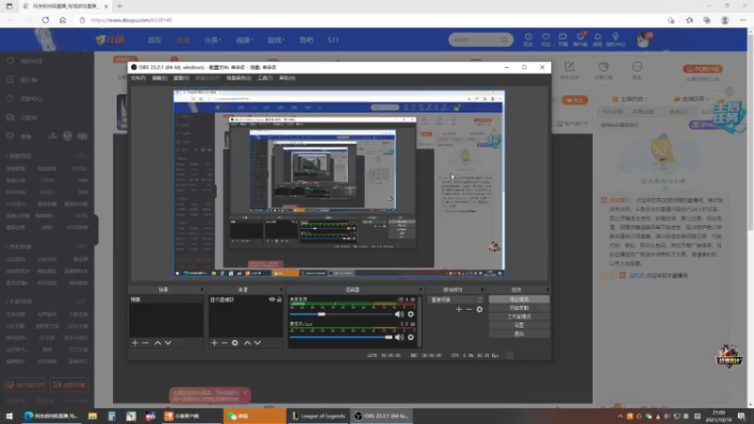Click the stop streaming button in OBS controls
Viewport: 754px width, 424px height.
click(519, 299)
